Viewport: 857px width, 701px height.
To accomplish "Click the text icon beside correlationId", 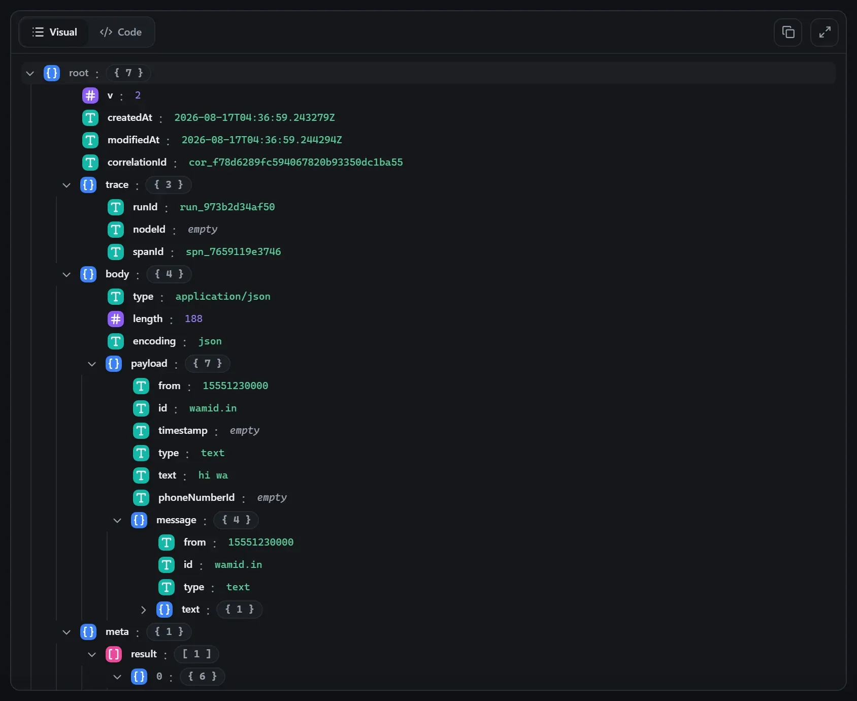I will point(90,163).
